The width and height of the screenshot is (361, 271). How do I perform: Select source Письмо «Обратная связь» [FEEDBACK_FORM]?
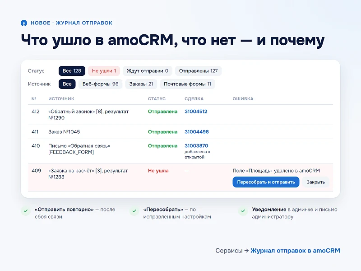click(x=79, y=149)
